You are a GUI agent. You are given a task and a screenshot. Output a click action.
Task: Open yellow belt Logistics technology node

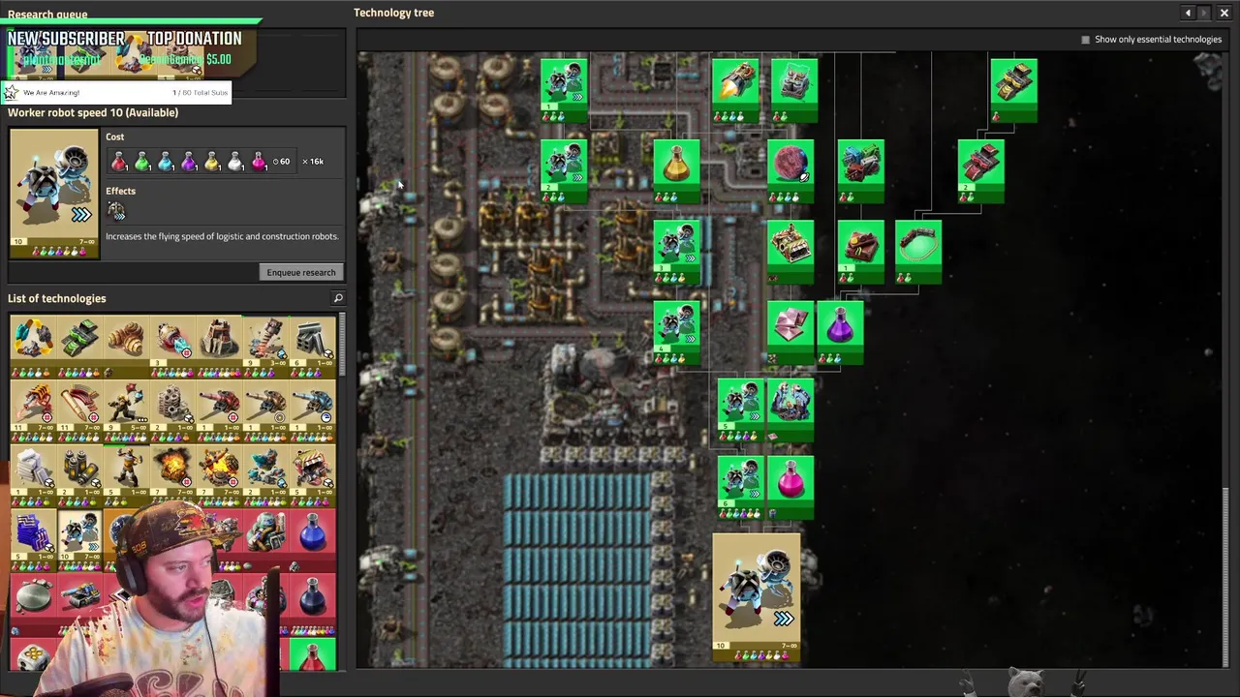point(1014,91)
